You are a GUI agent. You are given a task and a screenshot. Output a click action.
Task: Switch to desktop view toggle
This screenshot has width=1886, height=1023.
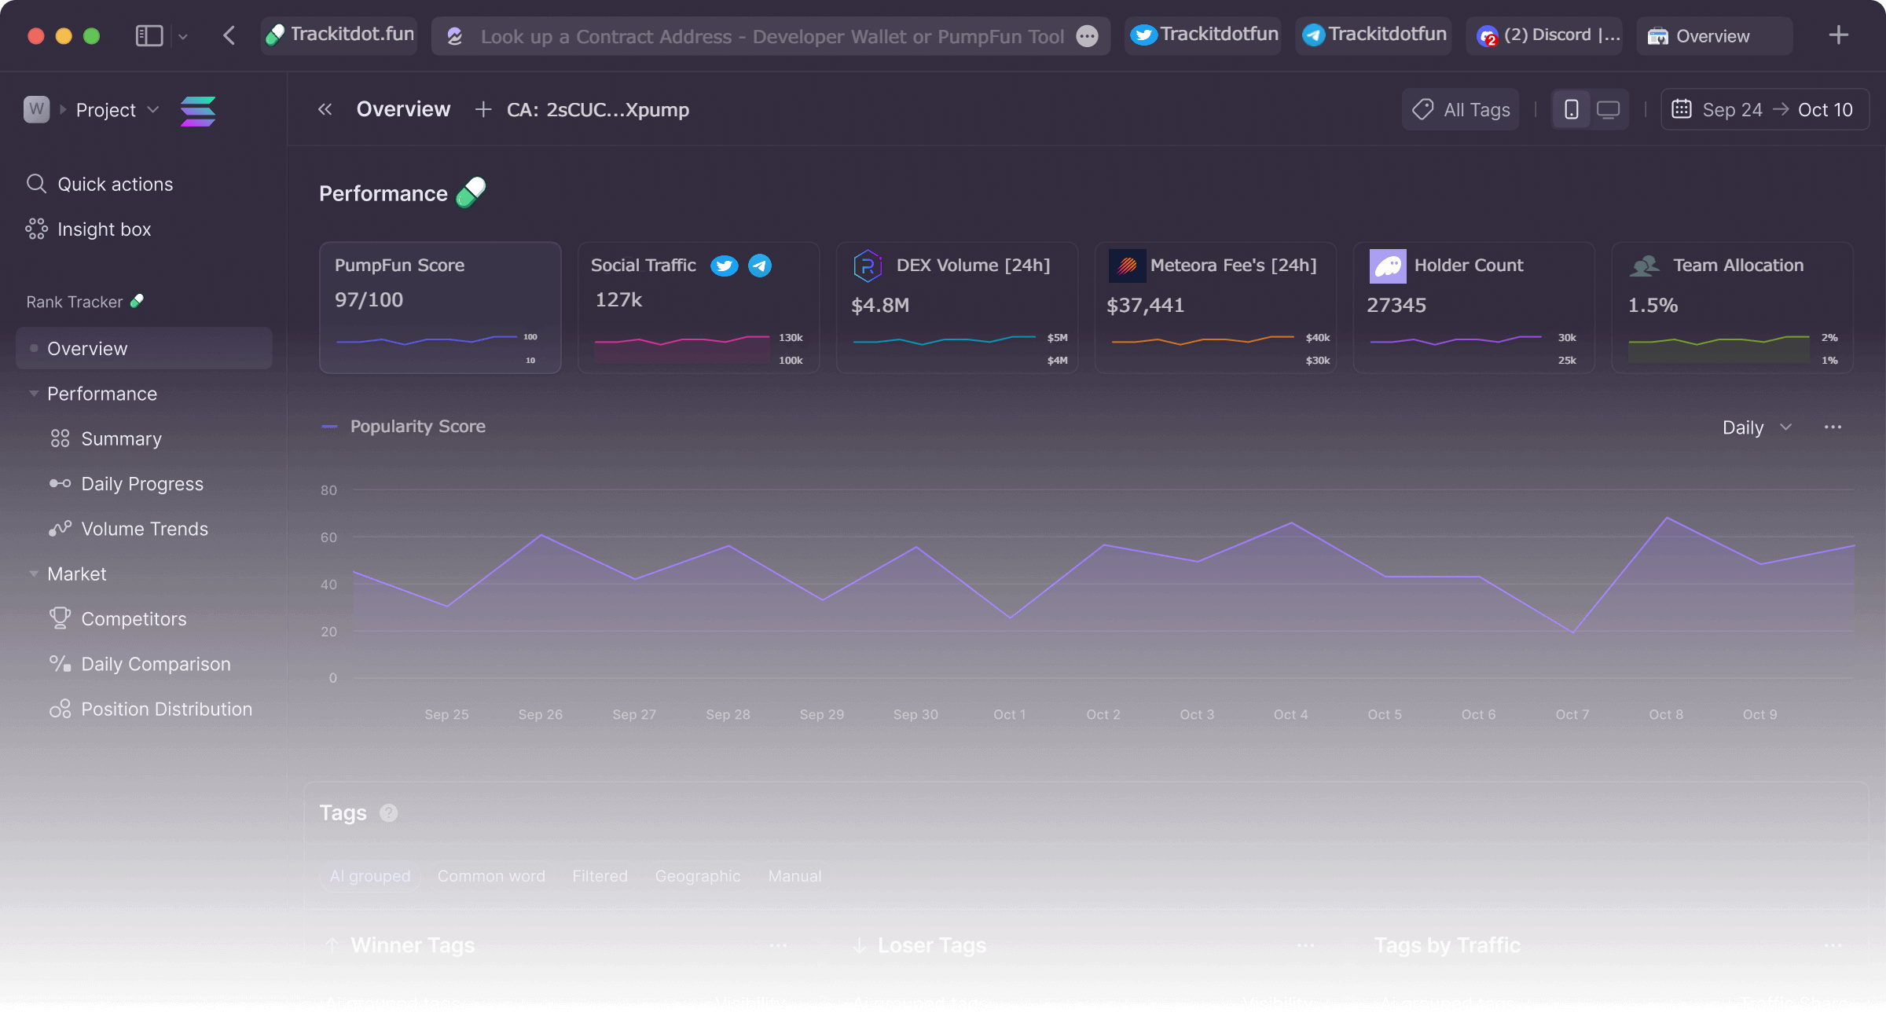point(1608,109)
